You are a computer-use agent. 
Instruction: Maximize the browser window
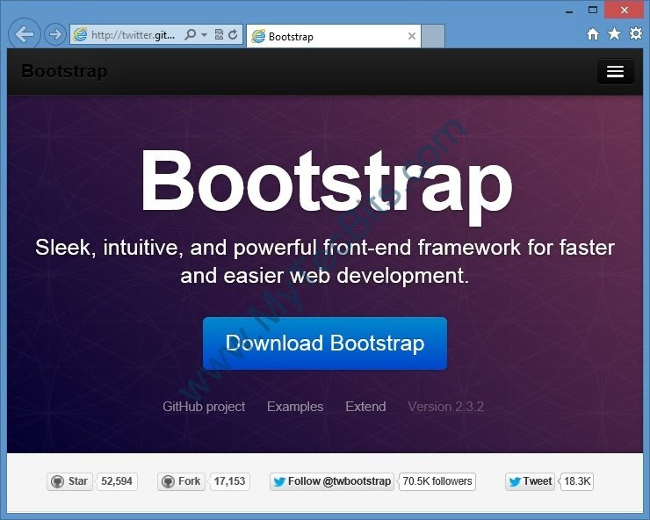click(593, 10)
